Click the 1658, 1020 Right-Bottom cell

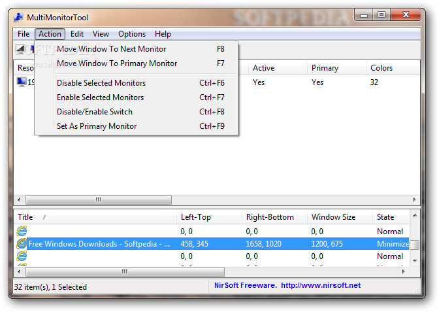click(x=263, y=244)
